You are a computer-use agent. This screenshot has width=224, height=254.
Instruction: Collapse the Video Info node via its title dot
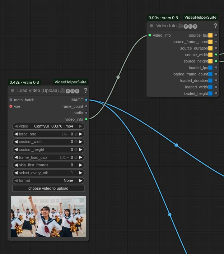tap(151, 26)
